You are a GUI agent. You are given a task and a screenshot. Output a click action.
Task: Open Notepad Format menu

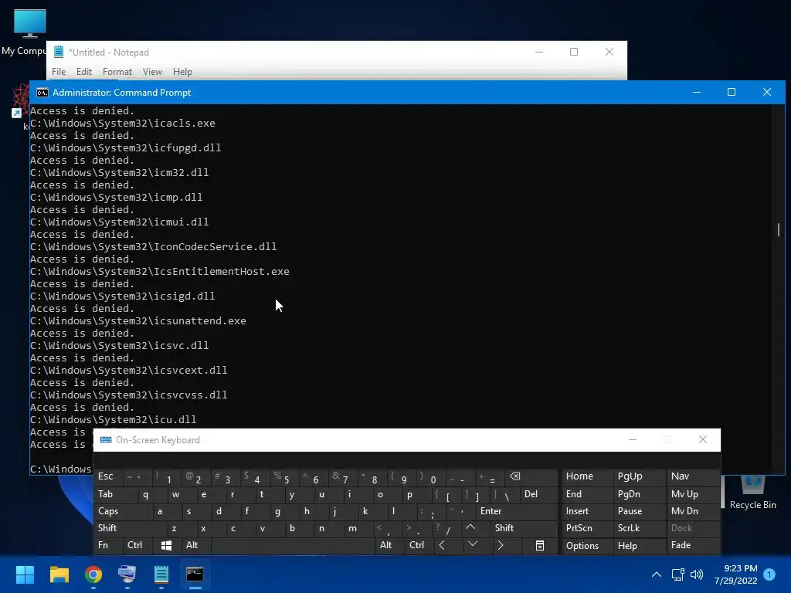tap(117, 72)
